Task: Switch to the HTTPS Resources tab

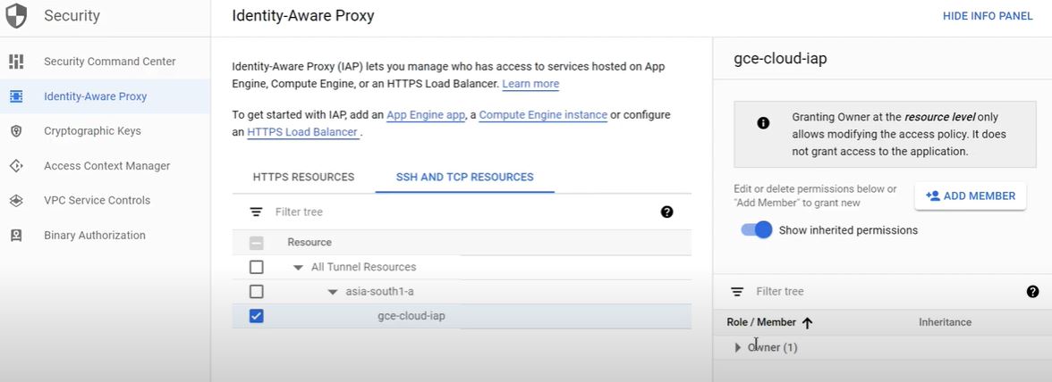Action: pyautogui.click(x=303, y=177)
